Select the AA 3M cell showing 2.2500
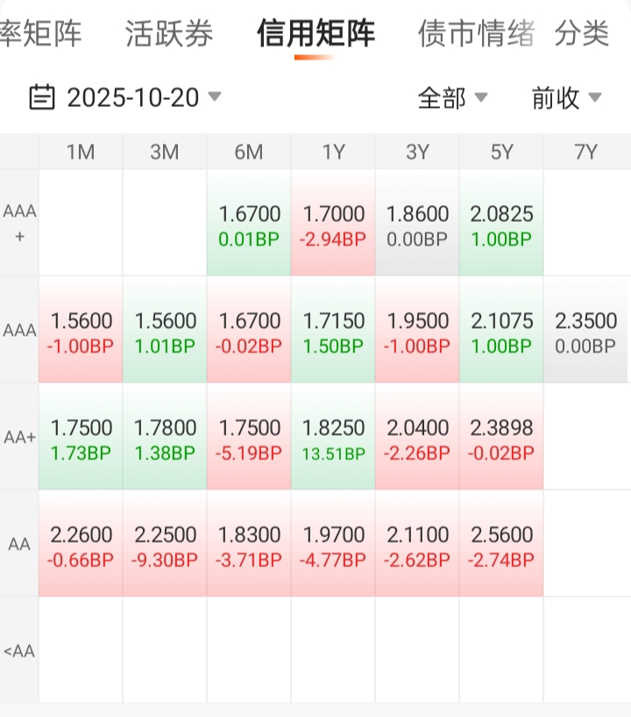The width and height of the screenshot is (631, 717). point(165,545)
